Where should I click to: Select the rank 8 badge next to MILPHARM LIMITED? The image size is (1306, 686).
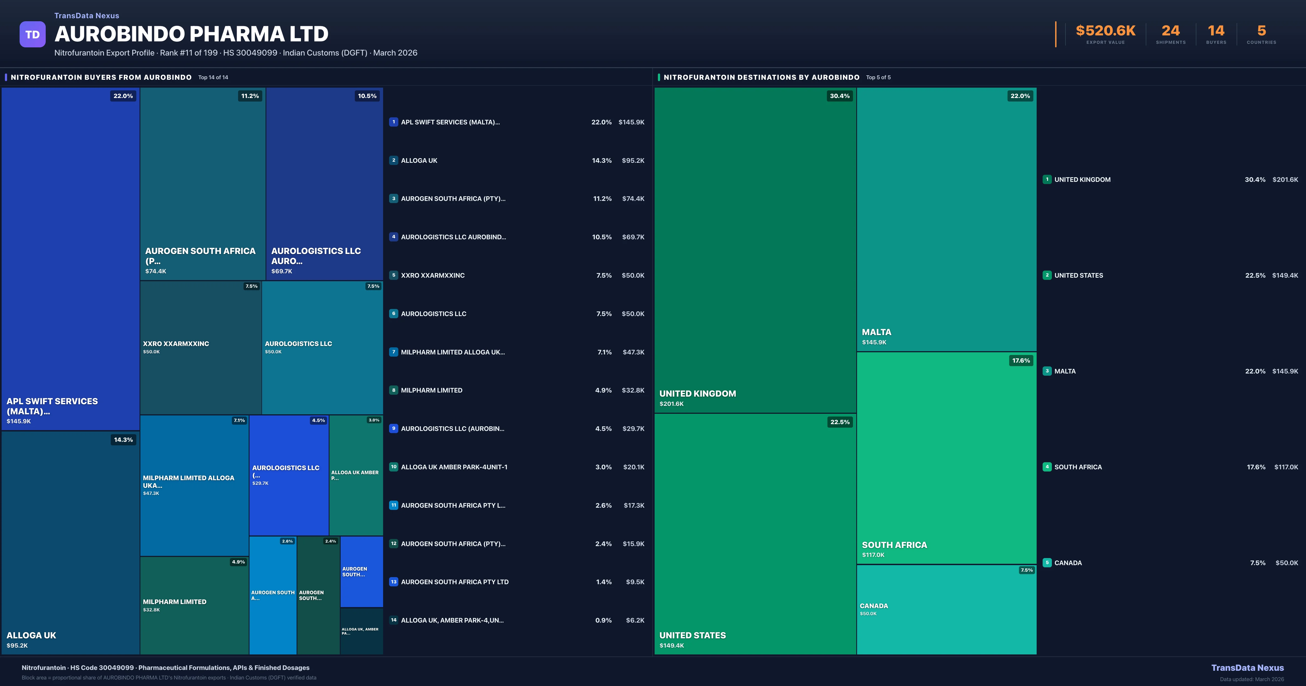point(394,390)
